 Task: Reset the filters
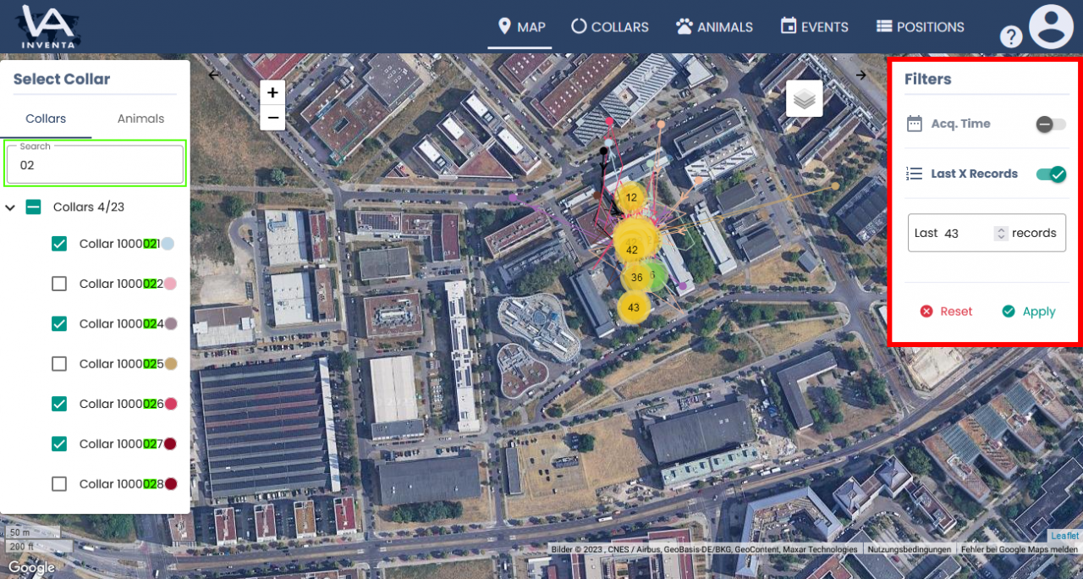pyautogui.click(x=946, y=312)
